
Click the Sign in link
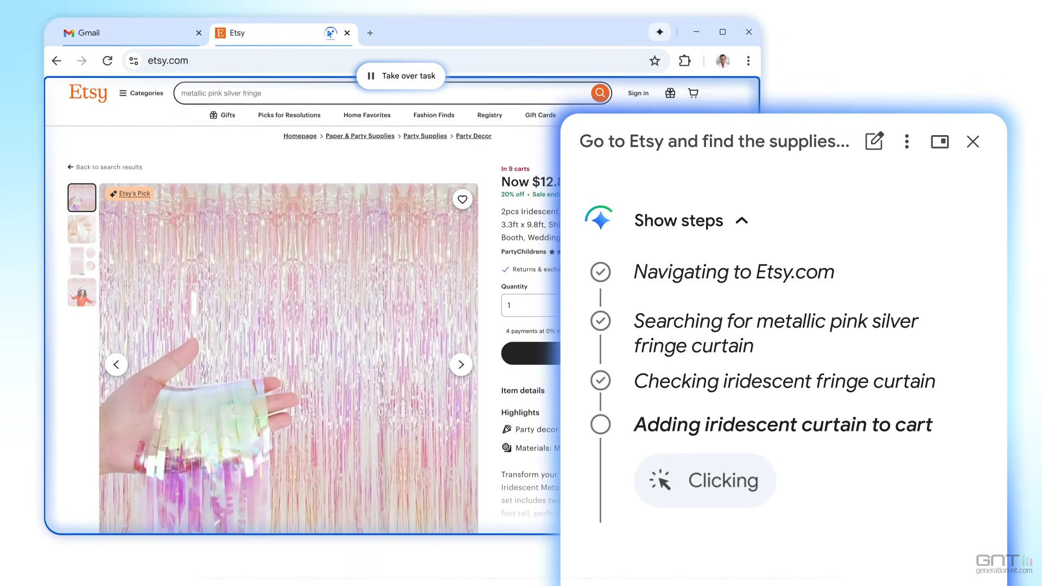pos(638,93)
